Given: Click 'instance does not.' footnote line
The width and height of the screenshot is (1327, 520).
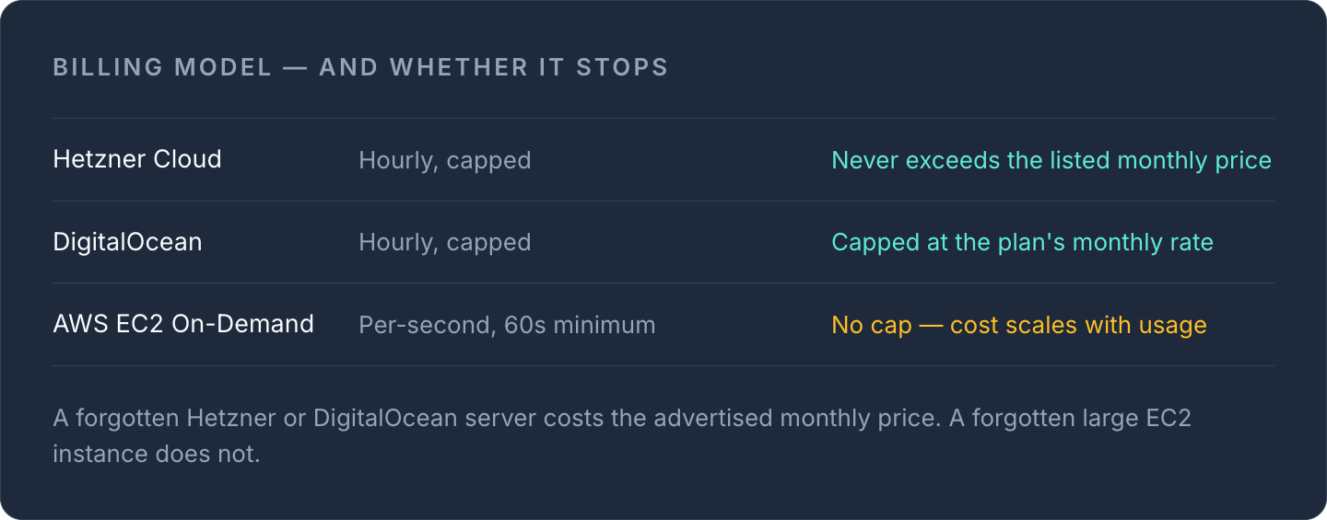Looking at the screenshot, I should (x=157, y=454).
